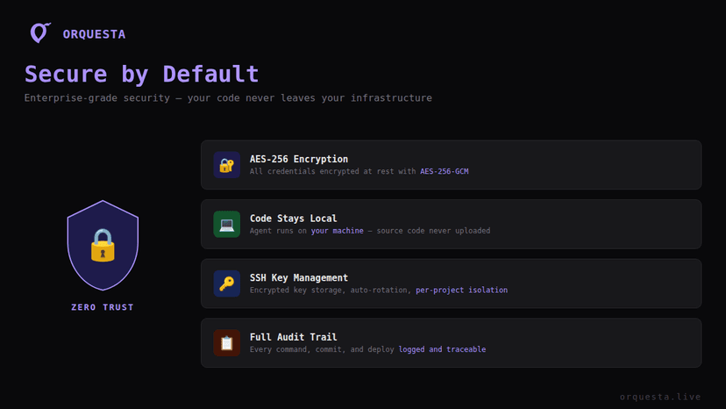This screenshot has width=726, height=409.
Task: Select the Code Stays Local card title
Action: (293, 219)
